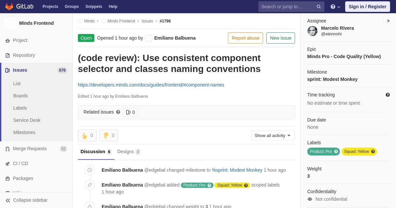Click the search magnifier icon
Screen dimensions: 396x208
coord(319,7)
